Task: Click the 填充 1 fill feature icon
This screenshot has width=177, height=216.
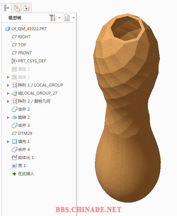Action: coord(14,142)
